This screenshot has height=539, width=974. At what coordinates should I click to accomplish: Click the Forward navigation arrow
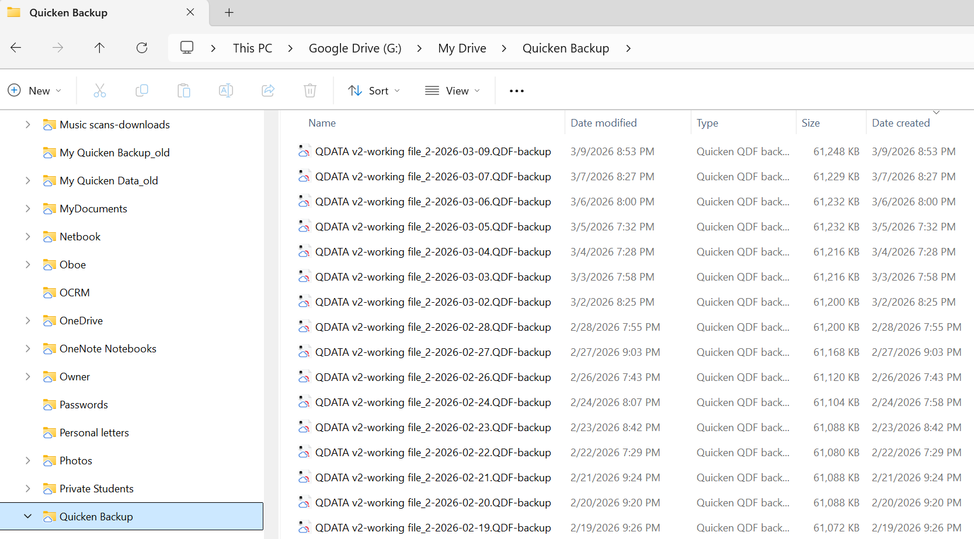(x=58, y=48)
